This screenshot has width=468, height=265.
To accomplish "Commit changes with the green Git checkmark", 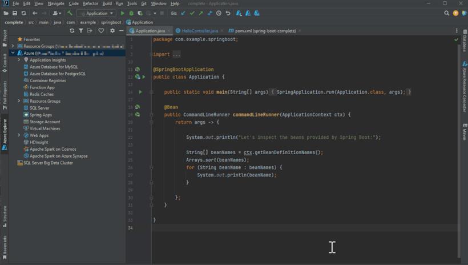I will pos(192,13).
